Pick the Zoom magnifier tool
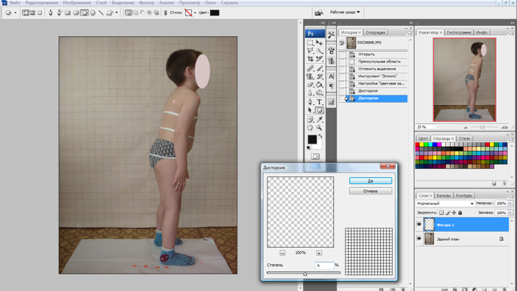The height and width of the screenshot is (291, 517). 319,128
